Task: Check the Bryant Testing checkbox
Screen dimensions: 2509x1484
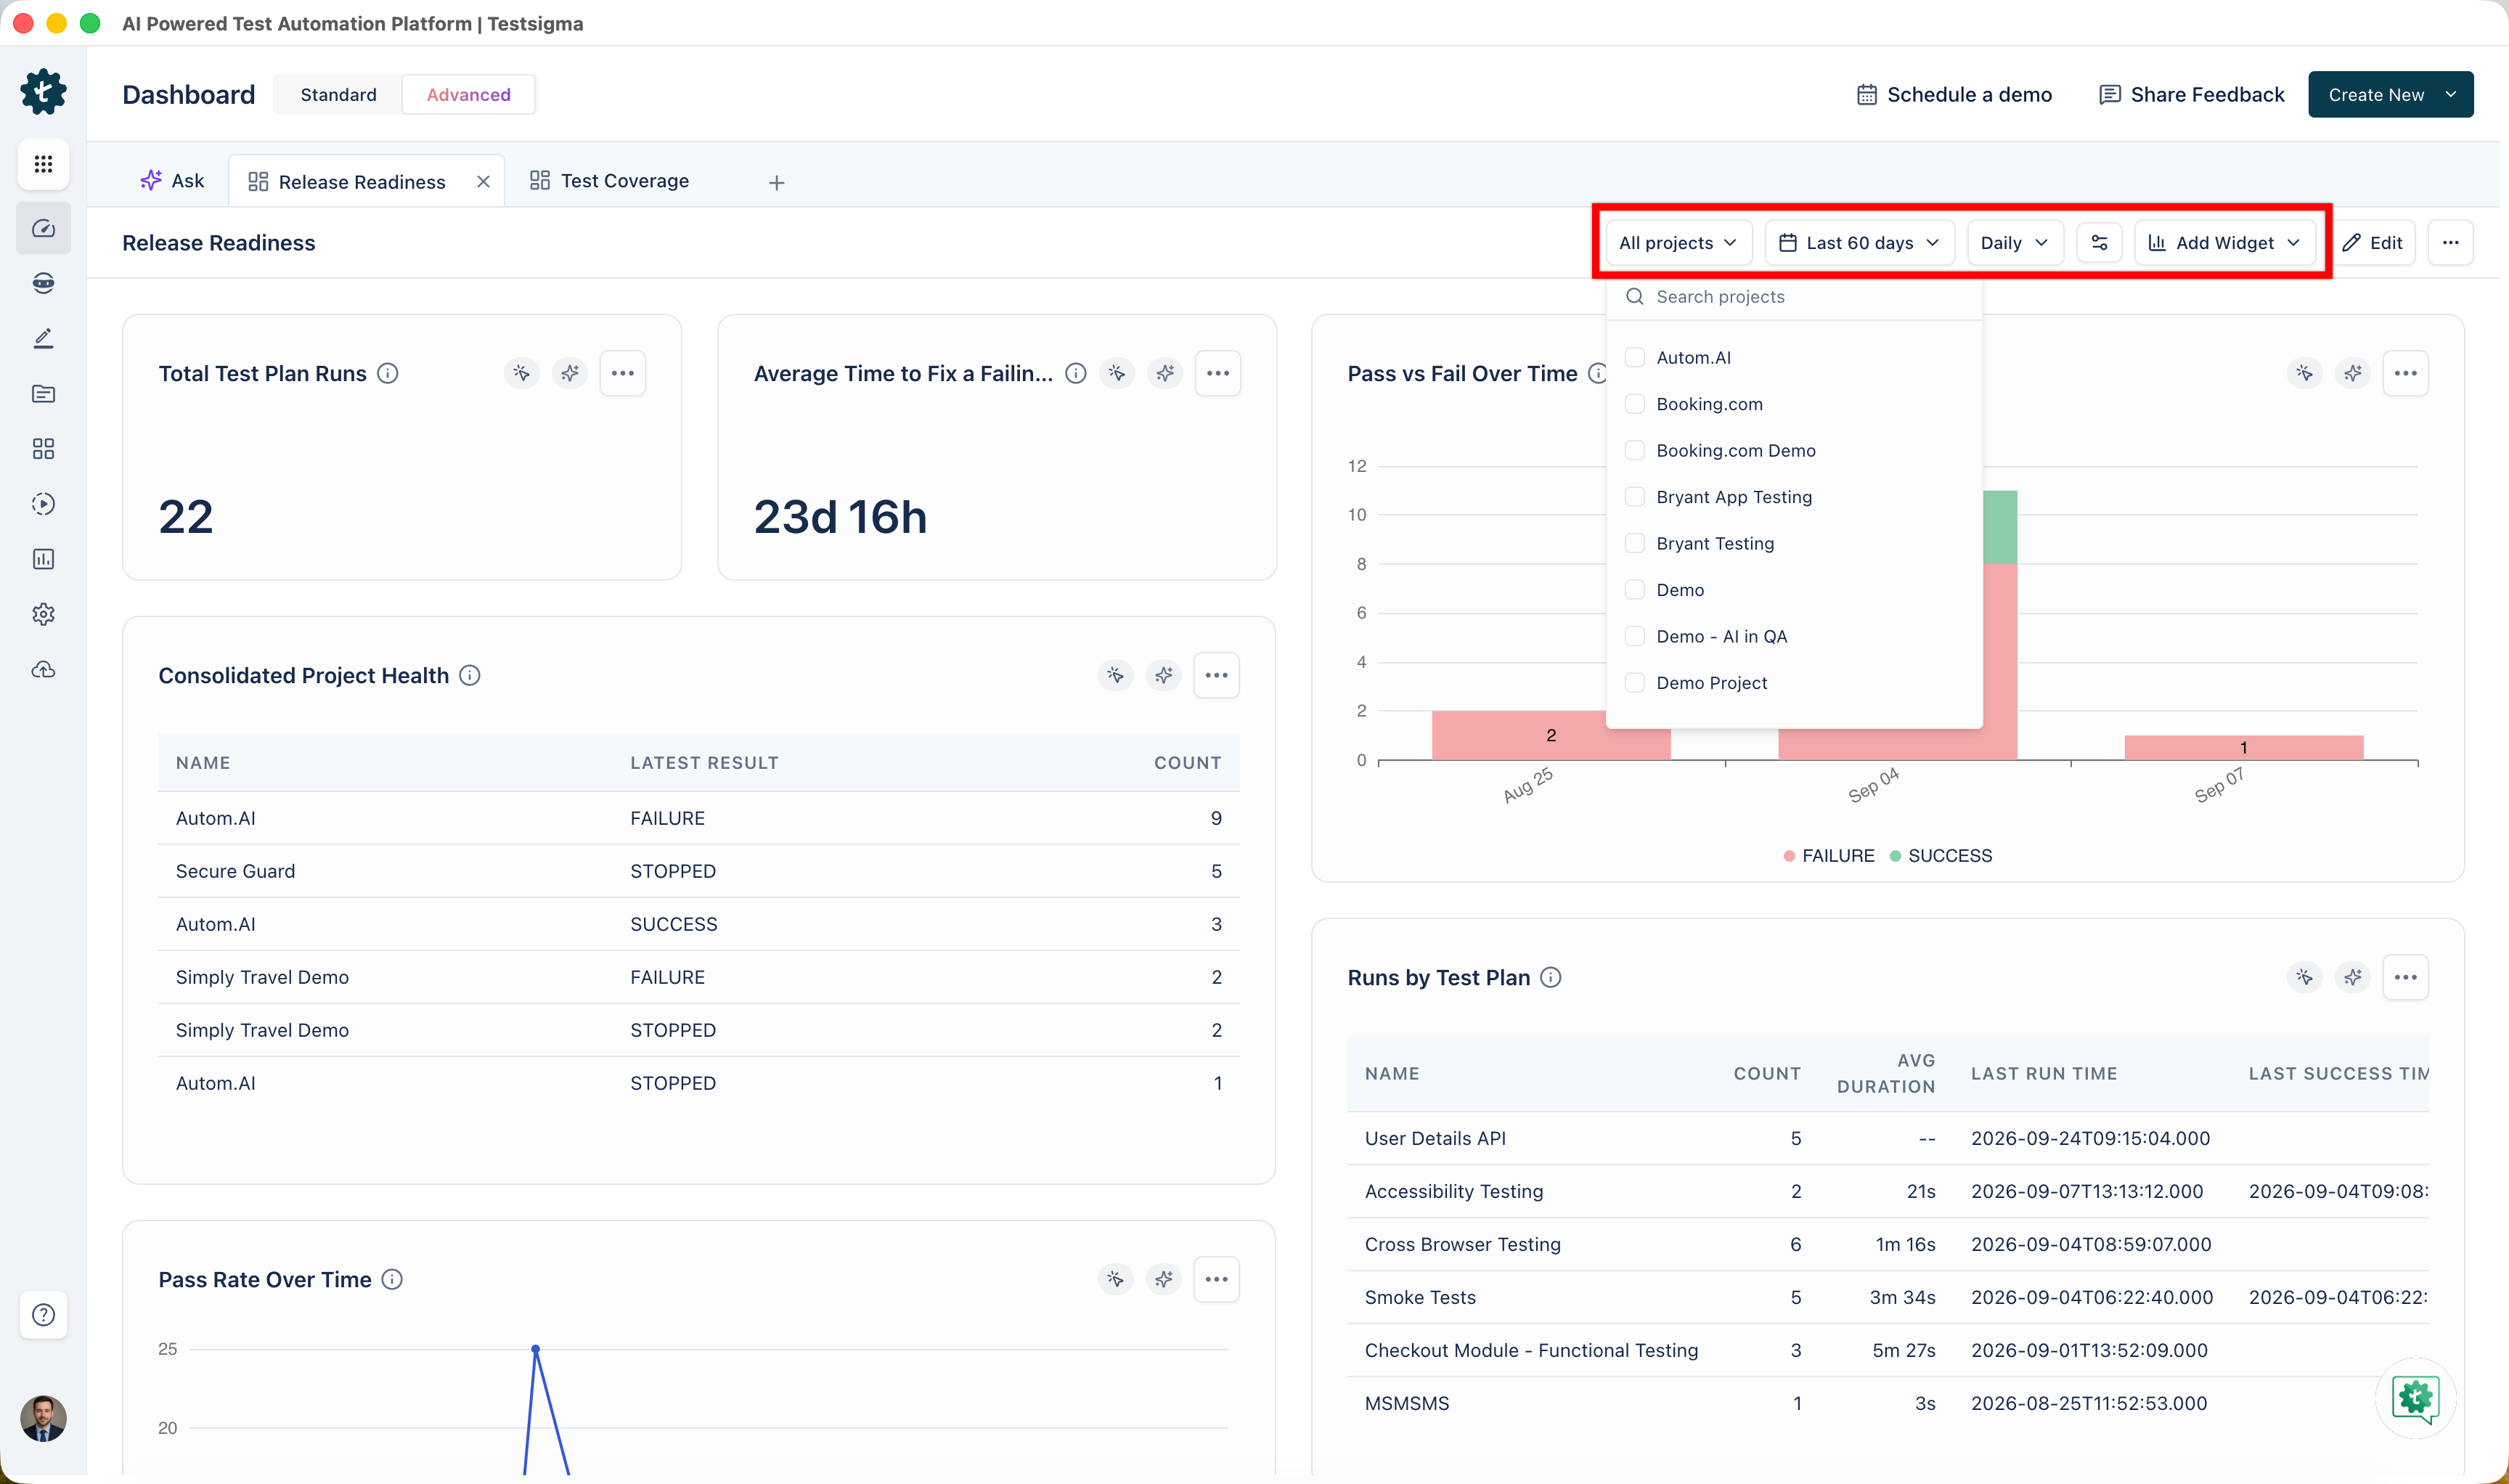Action: click(1635, 543)
